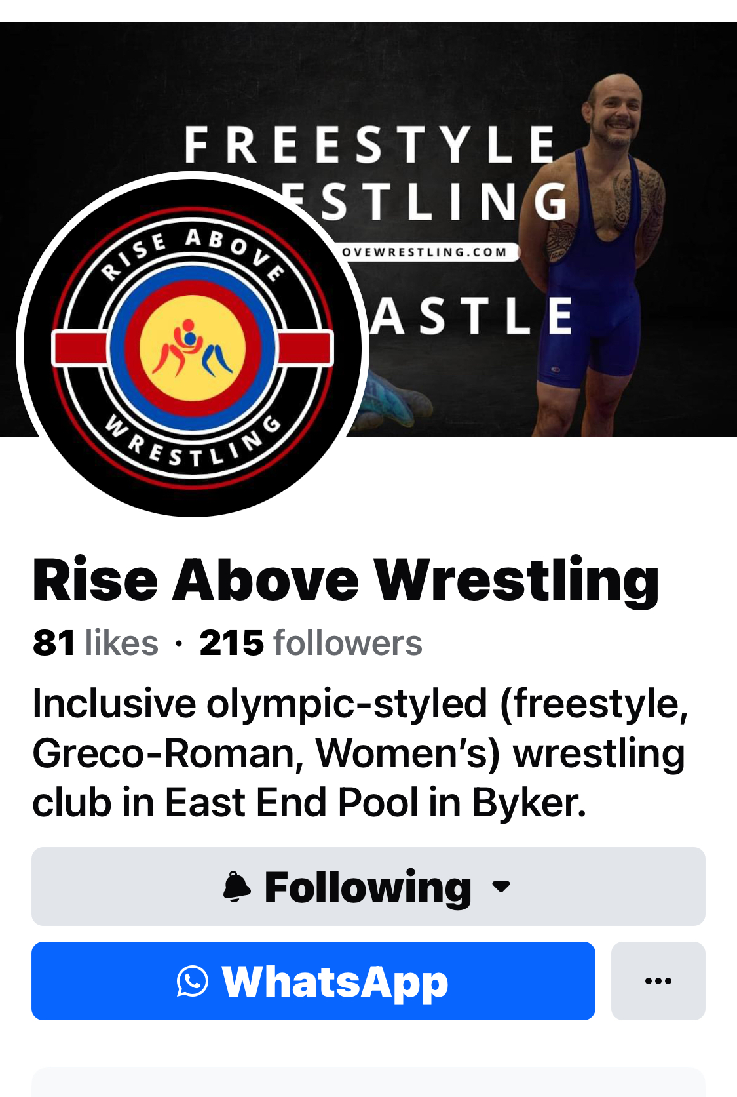
Task: Open the three-dots more options menu
Action: [658, 981]
